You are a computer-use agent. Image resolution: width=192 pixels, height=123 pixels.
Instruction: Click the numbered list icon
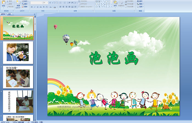pyautogui.click(x=65, y=3)
